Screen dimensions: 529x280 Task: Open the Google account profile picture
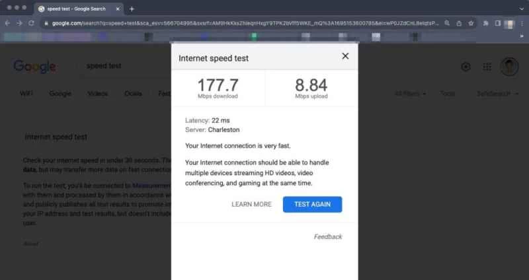[509, 67]
